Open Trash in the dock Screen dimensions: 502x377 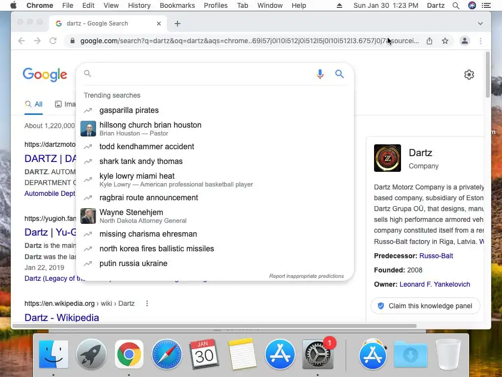448,354
